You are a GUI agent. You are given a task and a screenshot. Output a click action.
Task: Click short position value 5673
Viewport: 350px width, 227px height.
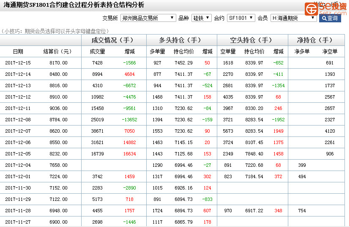pos(228,131)
